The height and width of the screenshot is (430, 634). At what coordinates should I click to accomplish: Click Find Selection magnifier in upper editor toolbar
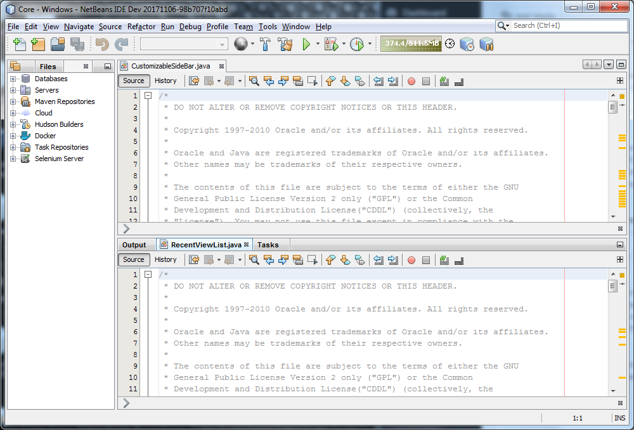tap(254, 81)
